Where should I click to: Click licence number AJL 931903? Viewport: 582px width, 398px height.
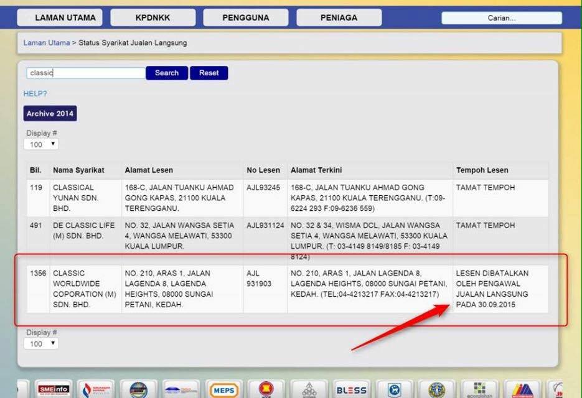coord(259,278)
